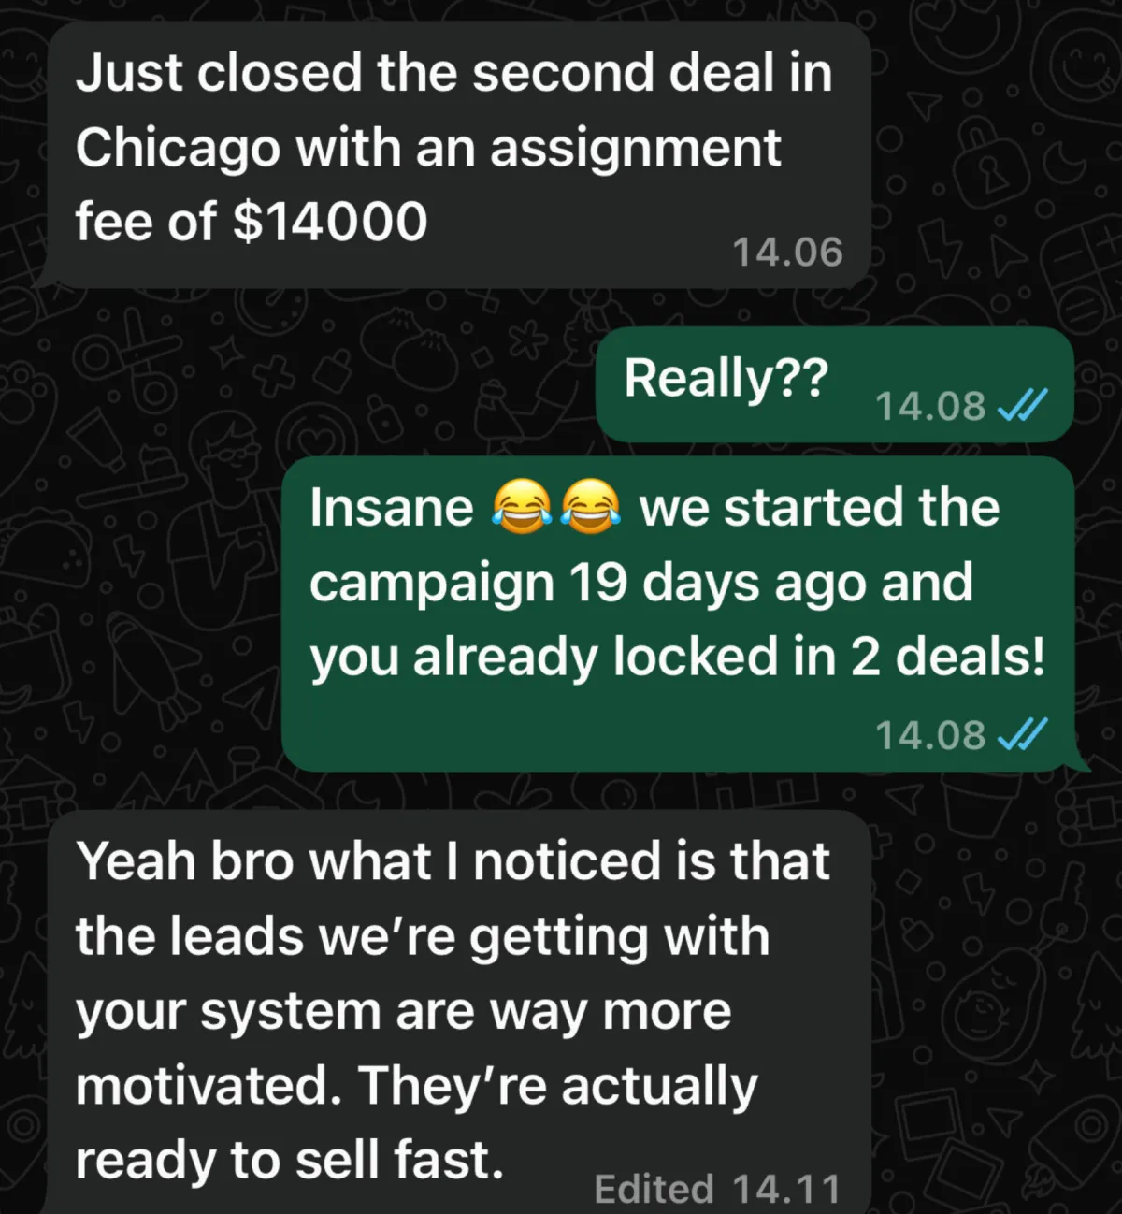Select the 'Just closed the second deal' message
Screen dimensions: 1122x1214
(456, 154)
